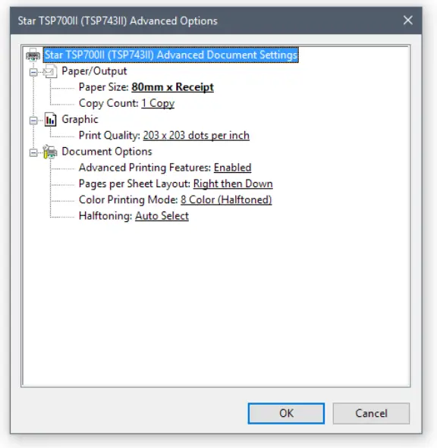
Task: Dismiss the dialog with Cancel button
Action: [x=371, y=413]
